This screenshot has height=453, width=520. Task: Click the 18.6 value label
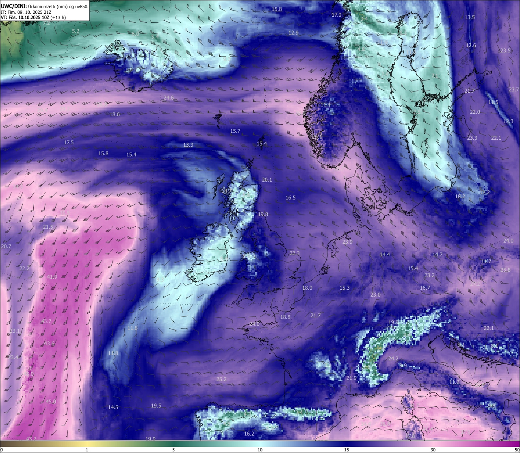tap(115, 114)
